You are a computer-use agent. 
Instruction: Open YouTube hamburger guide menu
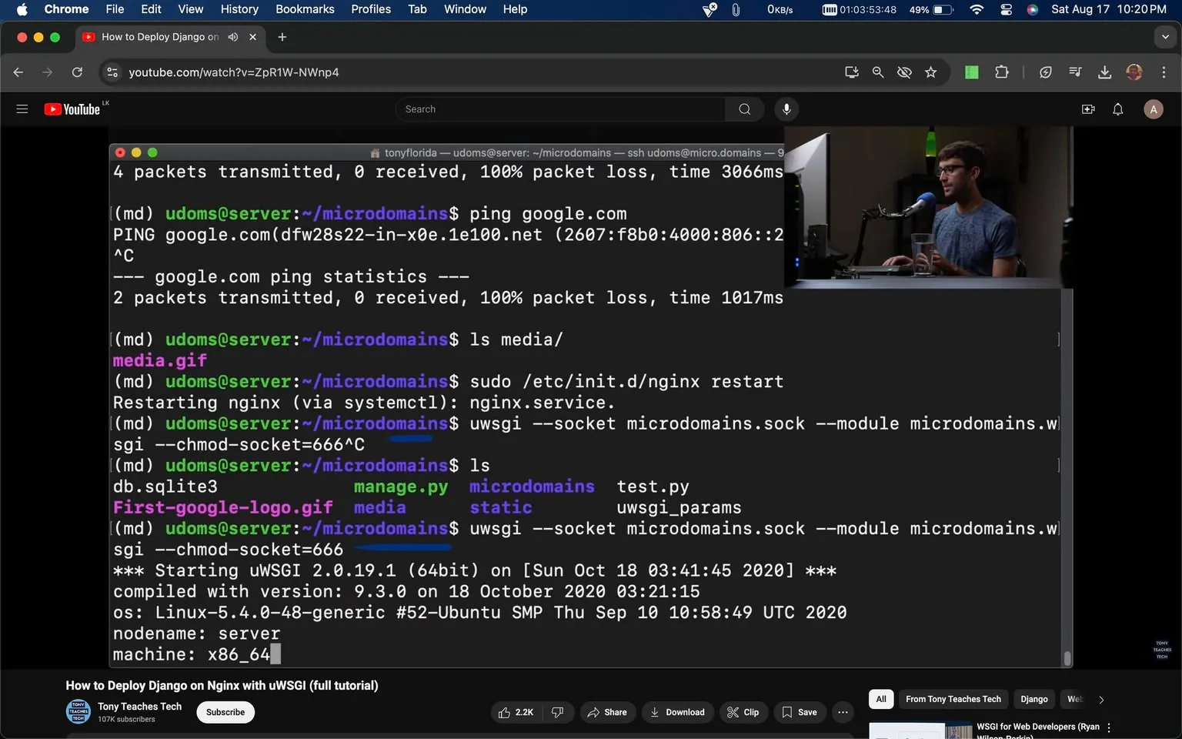click(22, 109)
